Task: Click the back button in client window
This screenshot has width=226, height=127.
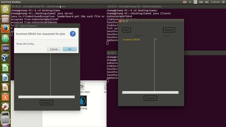Action: [126, 30]
